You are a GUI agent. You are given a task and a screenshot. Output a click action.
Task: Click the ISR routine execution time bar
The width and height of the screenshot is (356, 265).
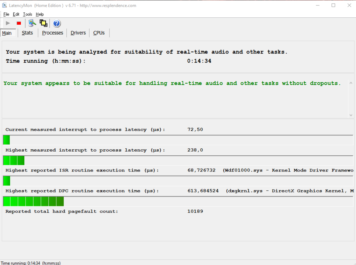[178, 181]
